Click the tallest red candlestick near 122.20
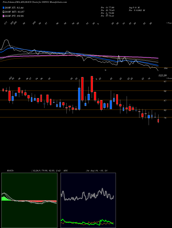172x228 pixels. (82, 89)
